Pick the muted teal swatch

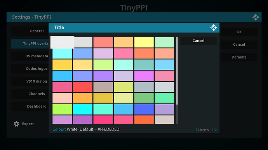(144, 65)
